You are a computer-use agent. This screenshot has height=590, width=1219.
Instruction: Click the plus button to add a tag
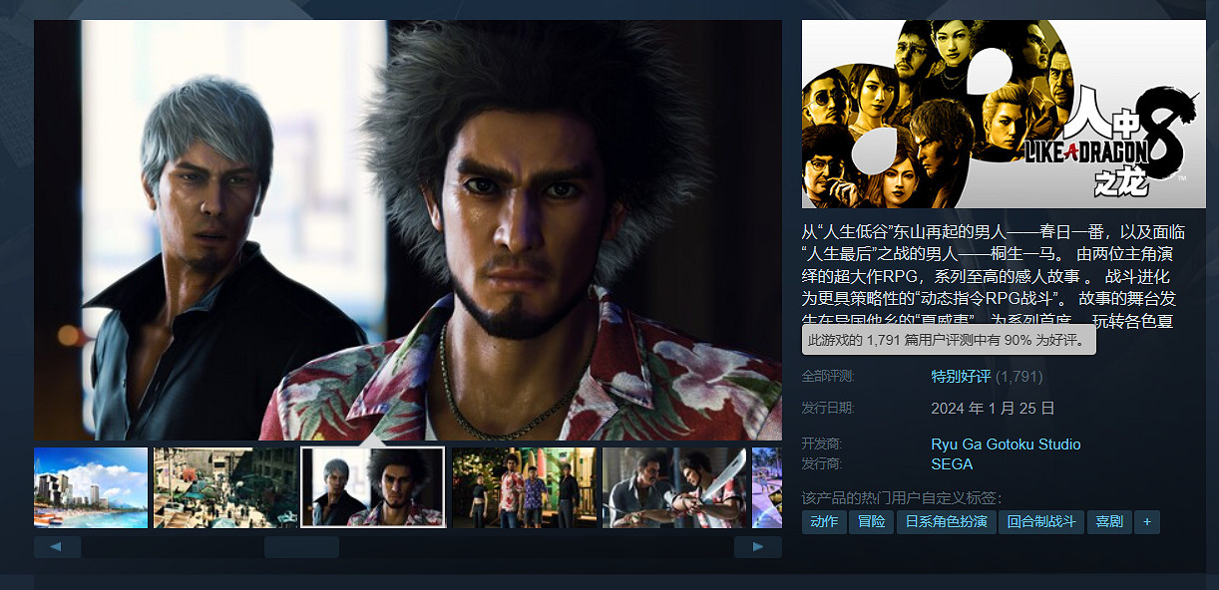1147,522
